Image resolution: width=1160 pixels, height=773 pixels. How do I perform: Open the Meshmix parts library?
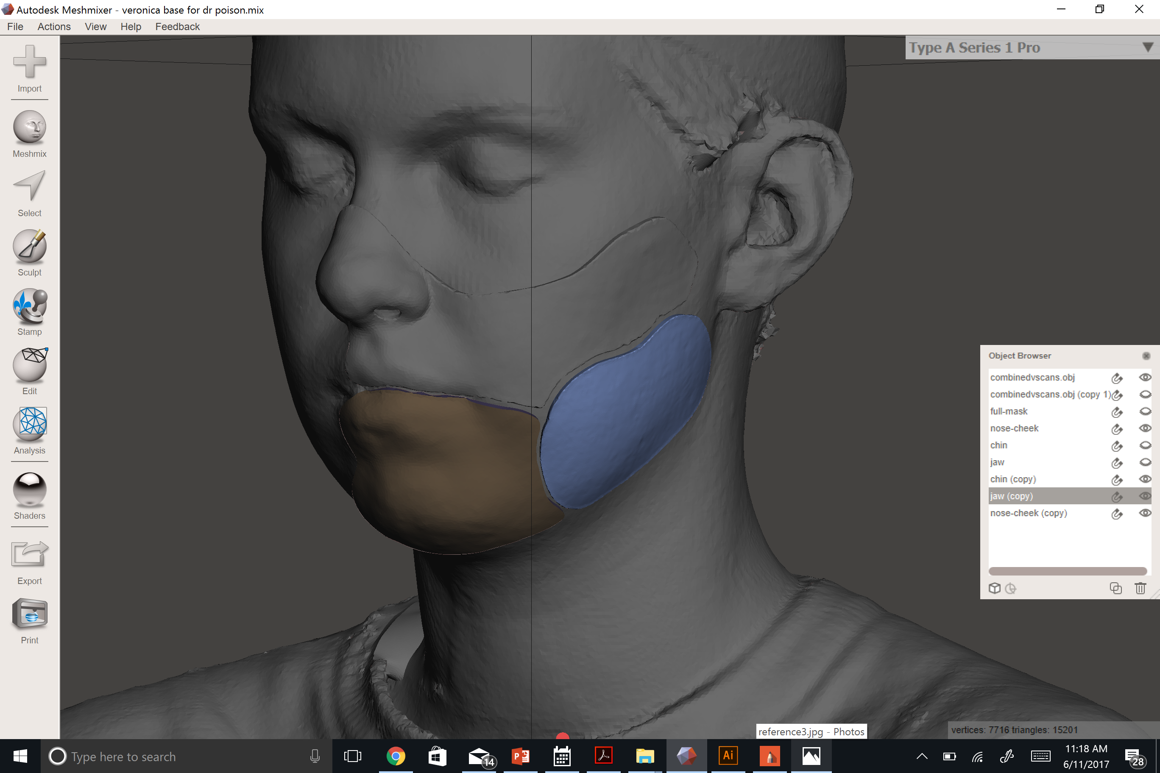[30, 134]
